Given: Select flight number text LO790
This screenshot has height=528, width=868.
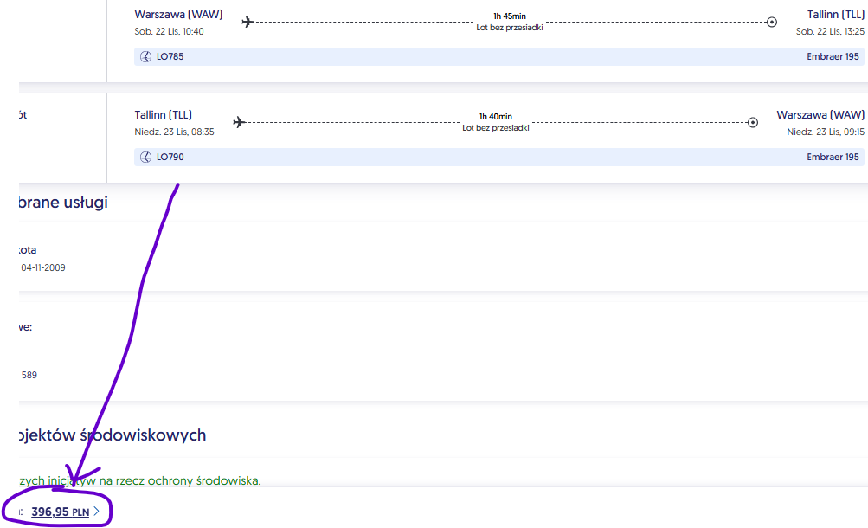Looking at the screenshot, I should click(170, 158).
